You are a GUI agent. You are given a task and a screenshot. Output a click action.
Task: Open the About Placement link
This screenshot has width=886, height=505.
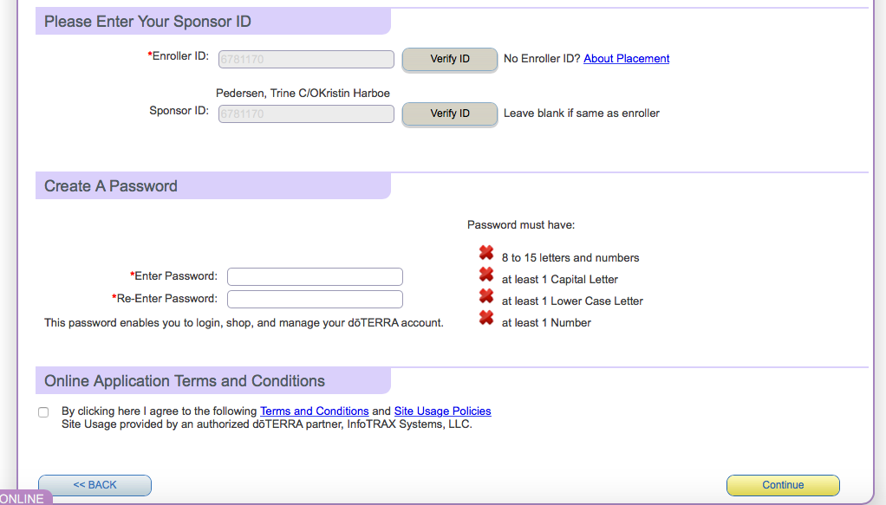626,59
